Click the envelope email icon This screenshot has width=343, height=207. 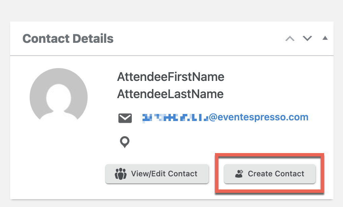pyautogui.click(x=125, y=118)
